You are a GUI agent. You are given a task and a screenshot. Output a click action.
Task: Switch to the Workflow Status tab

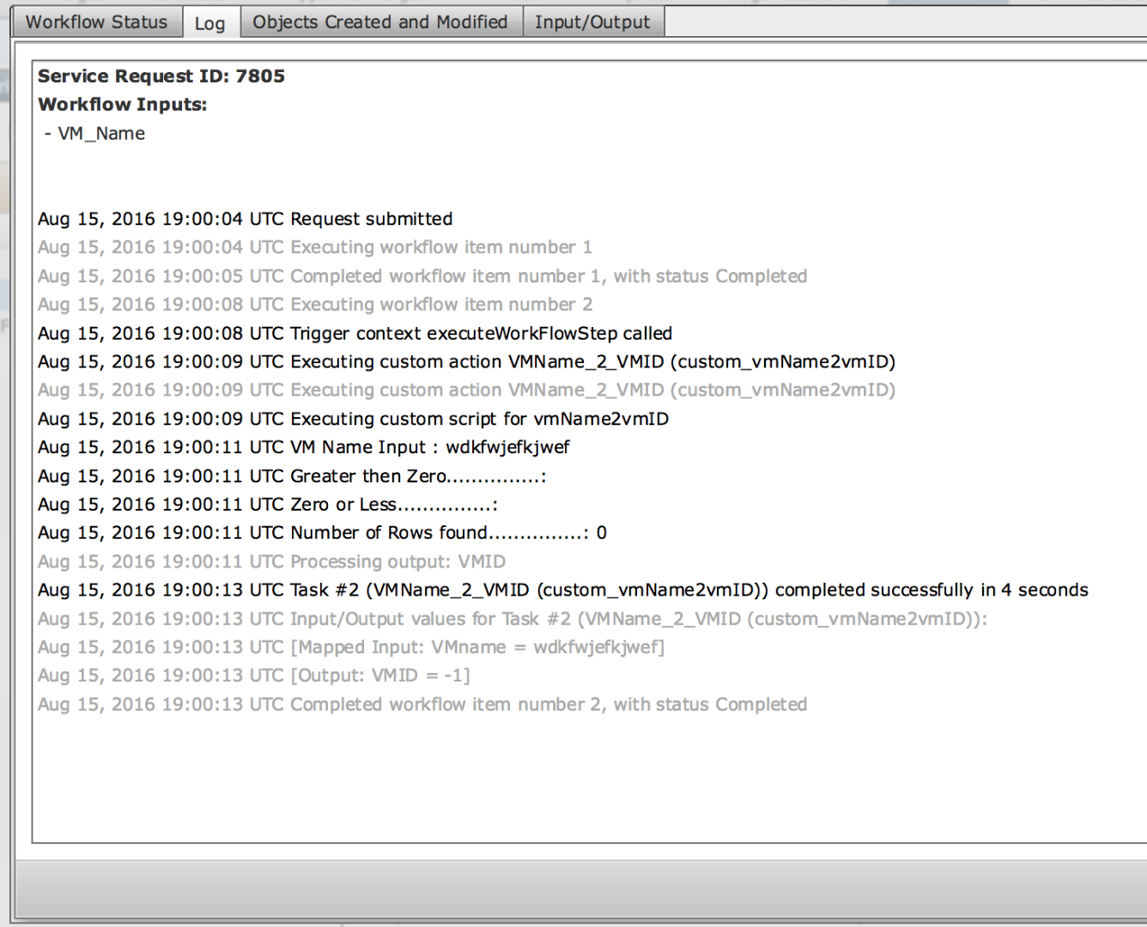pyautogui.click(x=96, y=22)
